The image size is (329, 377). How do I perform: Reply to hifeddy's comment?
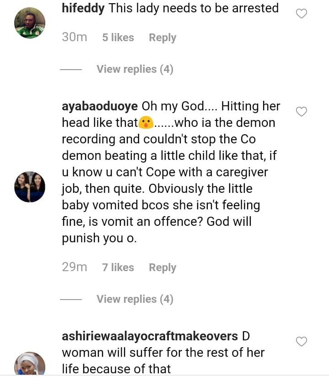point(162,38)
